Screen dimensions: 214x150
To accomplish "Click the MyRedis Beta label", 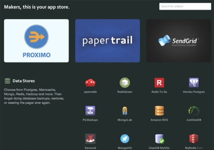I will coord(194,148).
